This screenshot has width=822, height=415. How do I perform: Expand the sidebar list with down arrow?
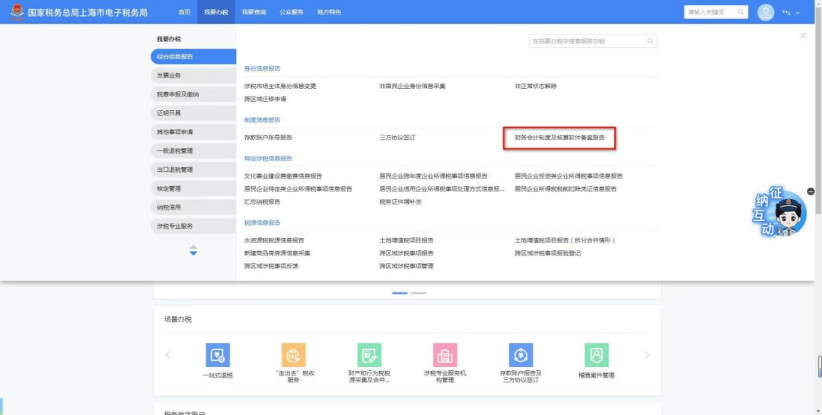[x=193, y=253]
